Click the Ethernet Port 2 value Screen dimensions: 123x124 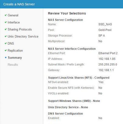[108, 53]
